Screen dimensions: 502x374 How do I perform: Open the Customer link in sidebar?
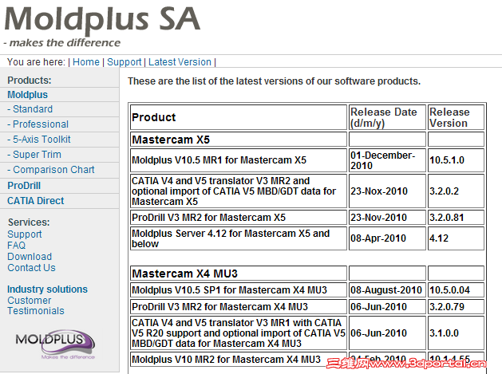click(30, 301)
